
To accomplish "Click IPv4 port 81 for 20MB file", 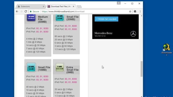I will pyautogui.click(x=69, y=26).
